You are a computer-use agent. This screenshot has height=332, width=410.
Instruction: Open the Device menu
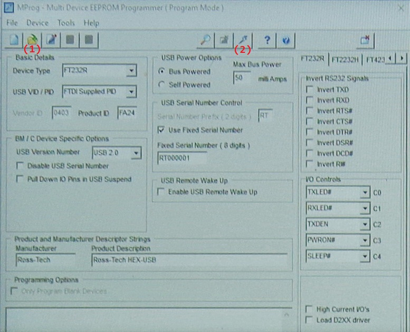pyautogui.click(x=37, y=23)
